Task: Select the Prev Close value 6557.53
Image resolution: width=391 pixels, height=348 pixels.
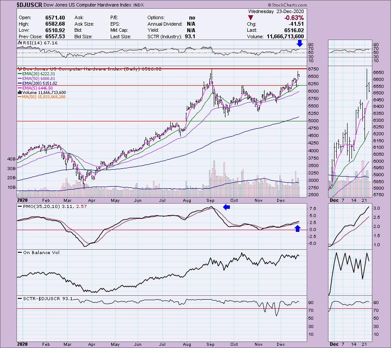Action: pos(55,37)
